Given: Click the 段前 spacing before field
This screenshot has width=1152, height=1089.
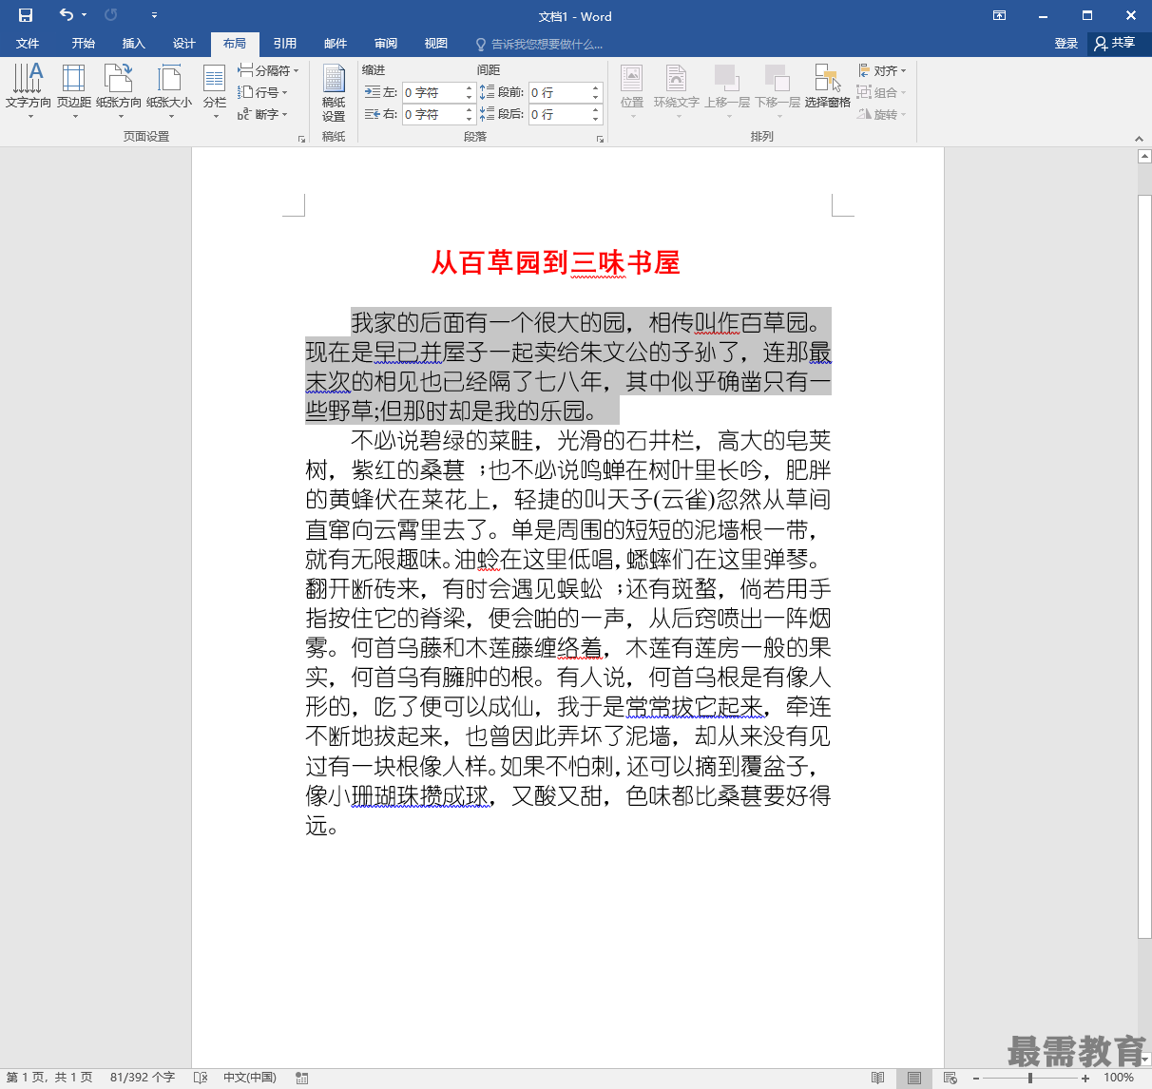Looking at the screenshot, I should tap(560, 92).
